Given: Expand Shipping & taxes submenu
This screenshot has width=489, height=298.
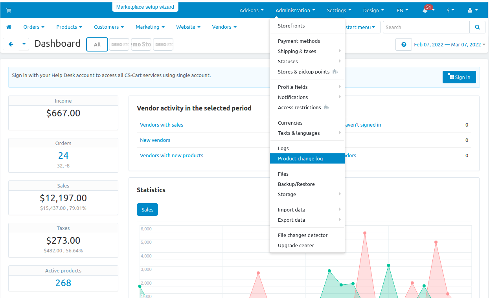Looking at the screenshot, I should coord(307,51).
